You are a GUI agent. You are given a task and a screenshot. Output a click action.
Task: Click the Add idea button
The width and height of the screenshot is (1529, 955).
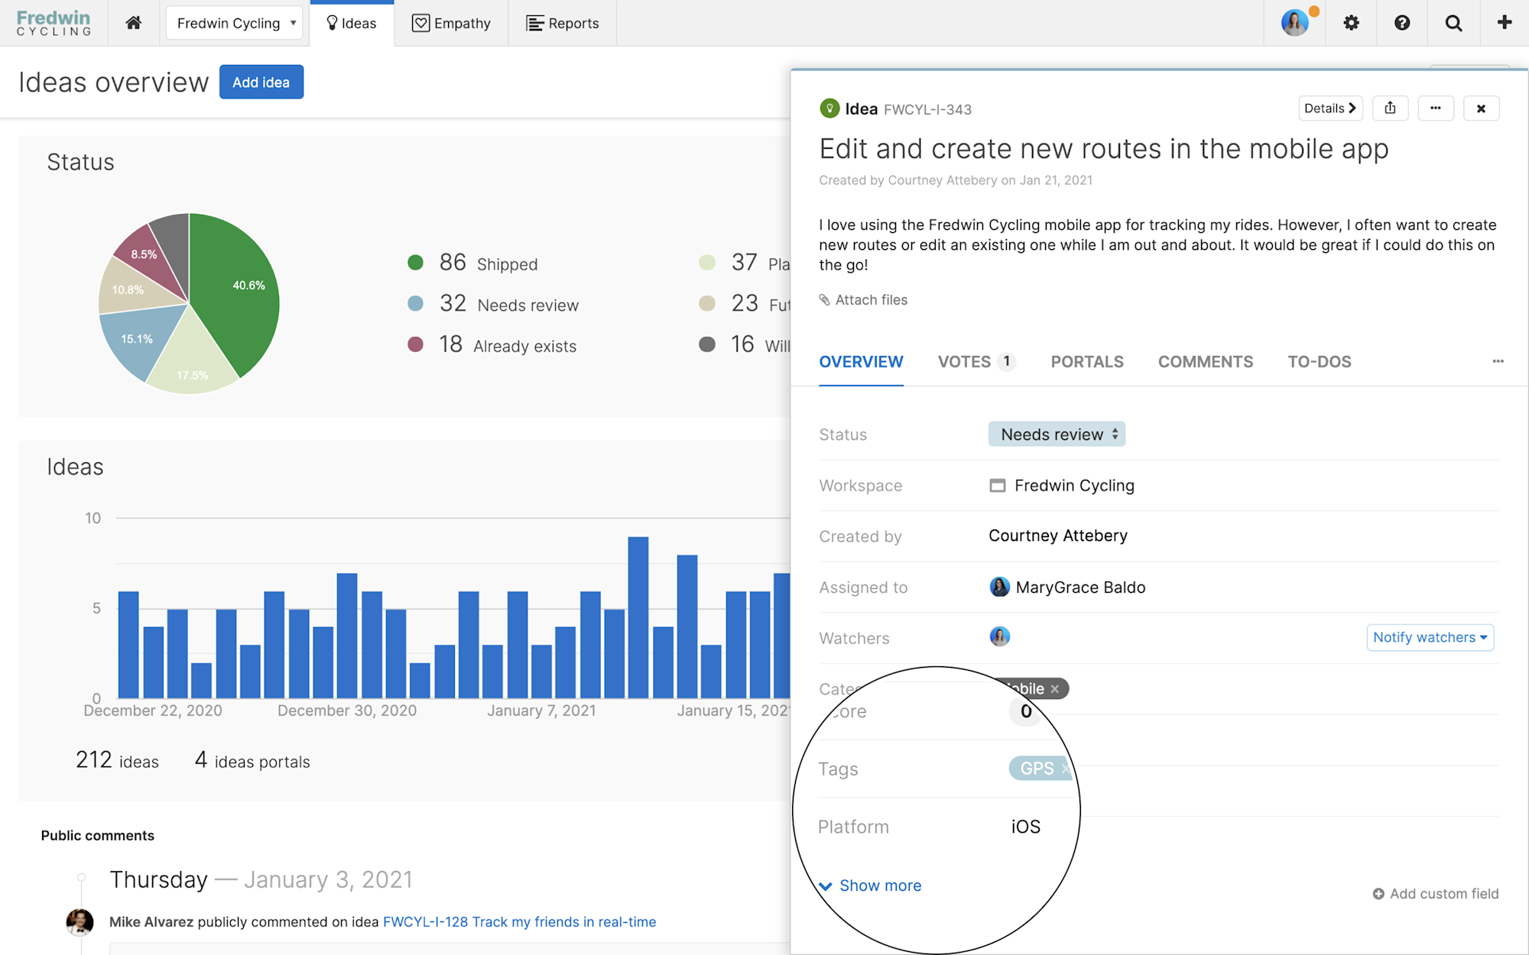pyautogui.click(x=261, y=82)
